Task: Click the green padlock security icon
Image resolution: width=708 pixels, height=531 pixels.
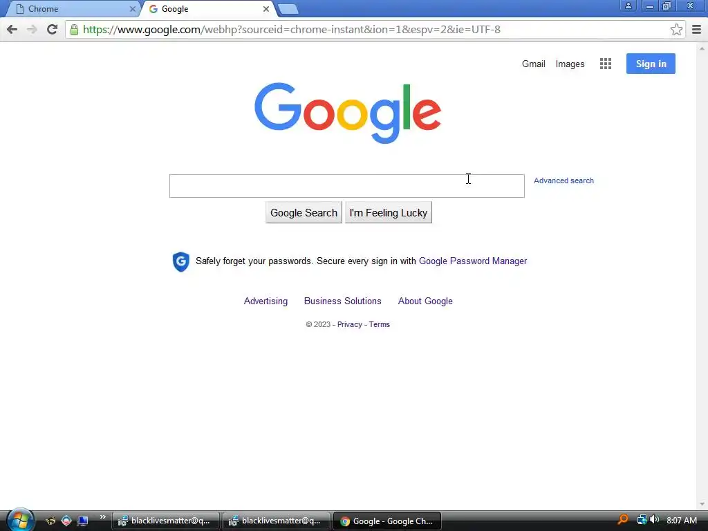Action: click(x=74, y=30)
